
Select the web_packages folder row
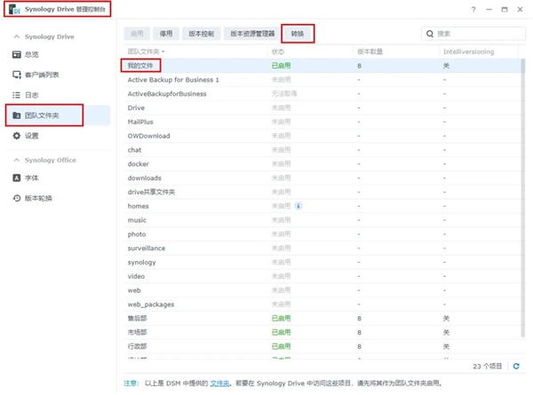(x=322, y=304)
